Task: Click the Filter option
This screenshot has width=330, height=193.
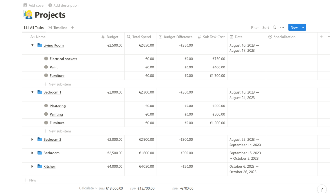Action: [255, 28]
